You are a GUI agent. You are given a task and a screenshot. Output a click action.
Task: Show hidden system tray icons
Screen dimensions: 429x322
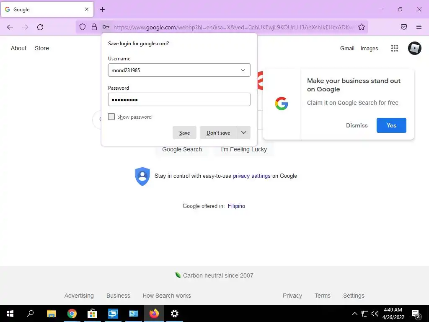pos(354,314)
